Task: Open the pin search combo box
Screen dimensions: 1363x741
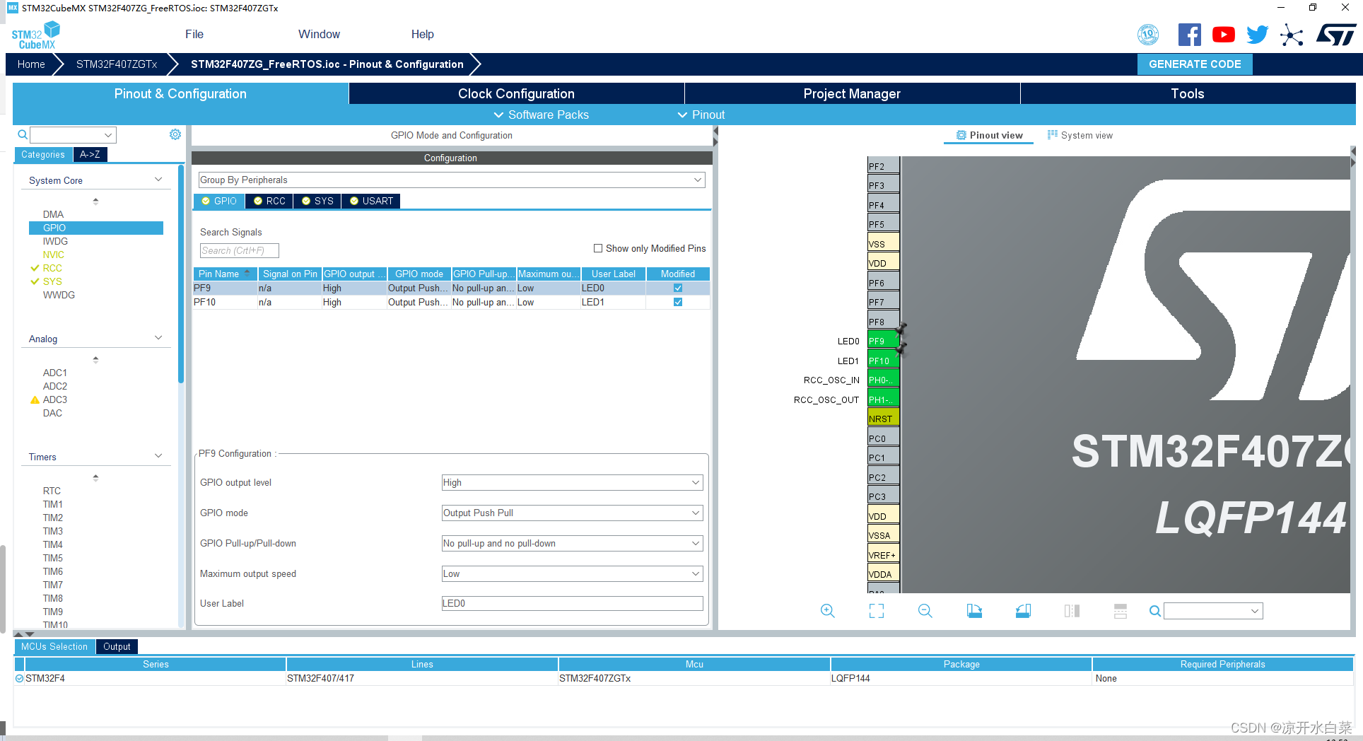Action: pos(1213,611)
